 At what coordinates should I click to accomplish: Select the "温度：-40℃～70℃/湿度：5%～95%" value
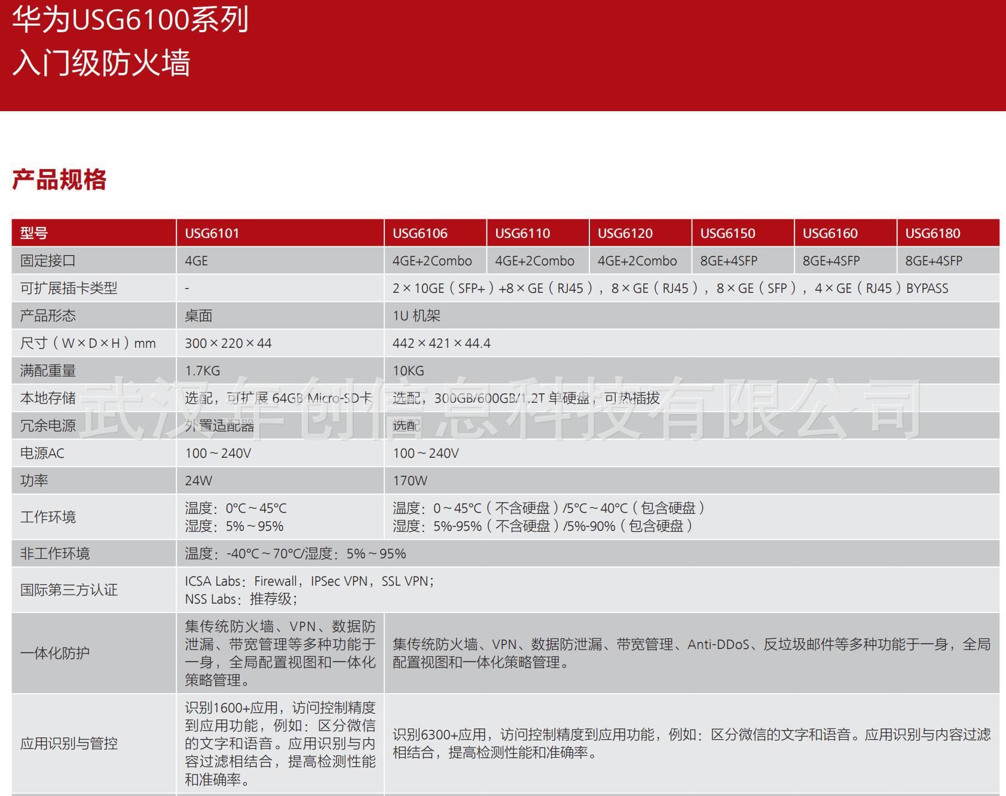click(x=295, y=553)
